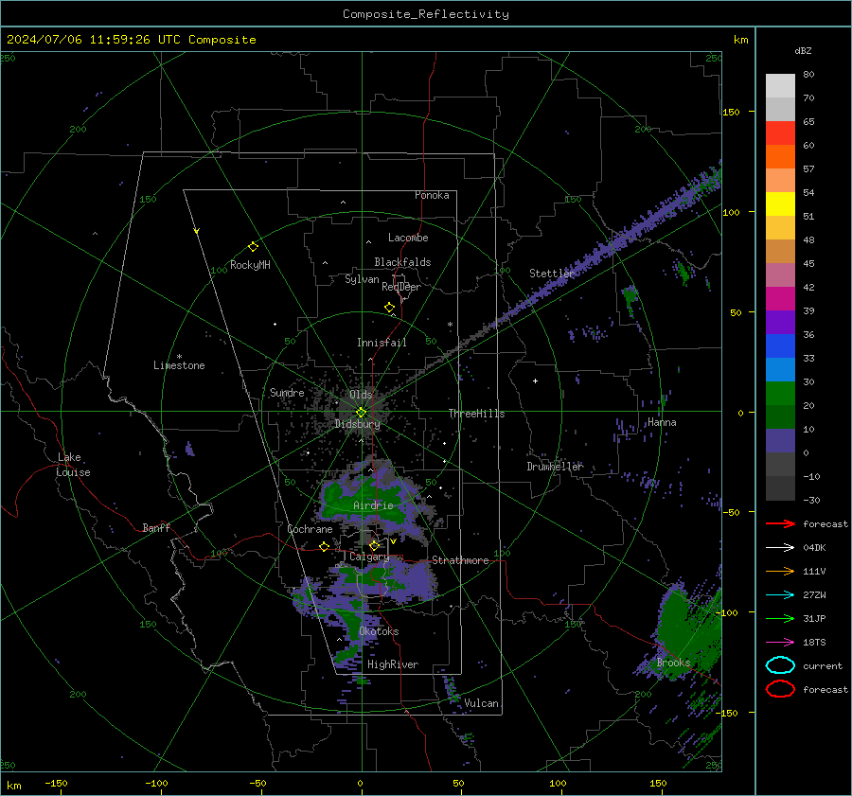Click the yellow V marker northeast of Calgary
The height and width of the screenshot is (796, 852).
[393, 541]
